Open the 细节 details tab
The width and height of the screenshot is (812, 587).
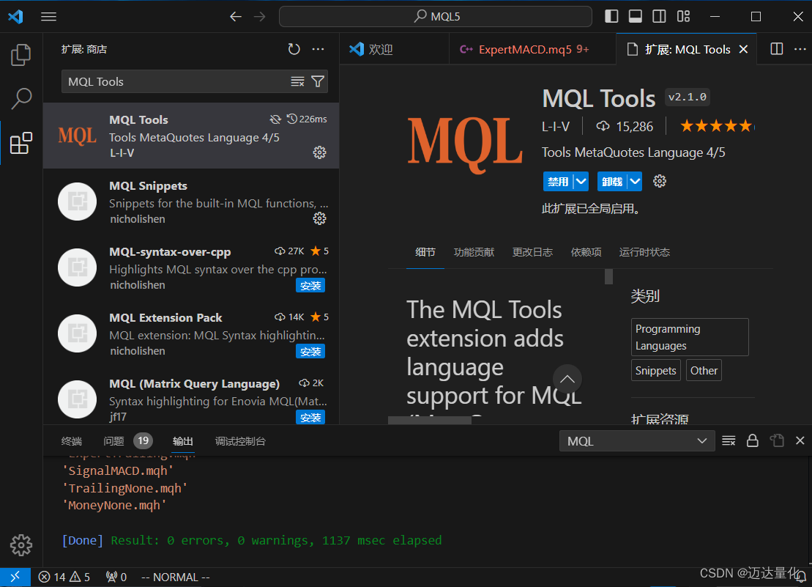pyautogui.click(x=425, y=252)
